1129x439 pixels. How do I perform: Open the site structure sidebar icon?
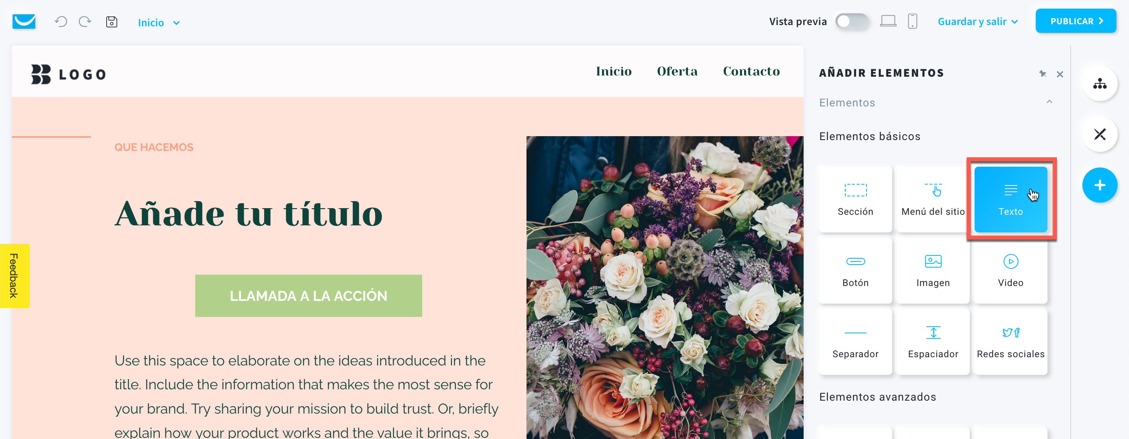(1099, 83)
